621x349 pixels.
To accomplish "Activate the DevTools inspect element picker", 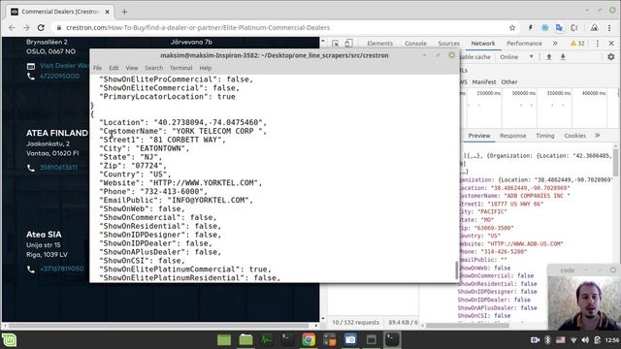I will point(336,43).
